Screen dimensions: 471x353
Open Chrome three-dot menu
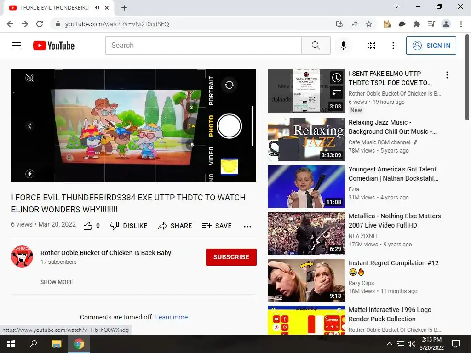[x=461, y=24]
